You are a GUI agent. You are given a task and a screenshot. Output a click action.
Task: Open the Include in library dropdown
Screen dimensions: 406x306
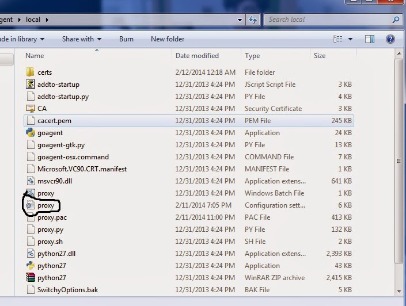(x=22, y=39)
